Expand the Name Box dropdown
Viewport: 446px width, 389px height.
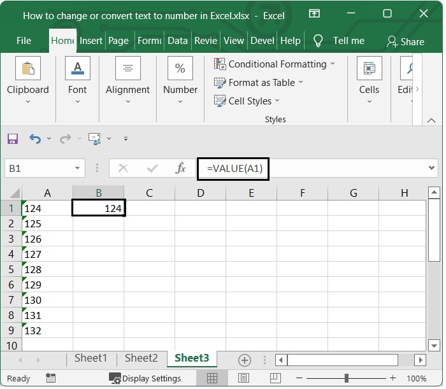(x=77, y=168)
